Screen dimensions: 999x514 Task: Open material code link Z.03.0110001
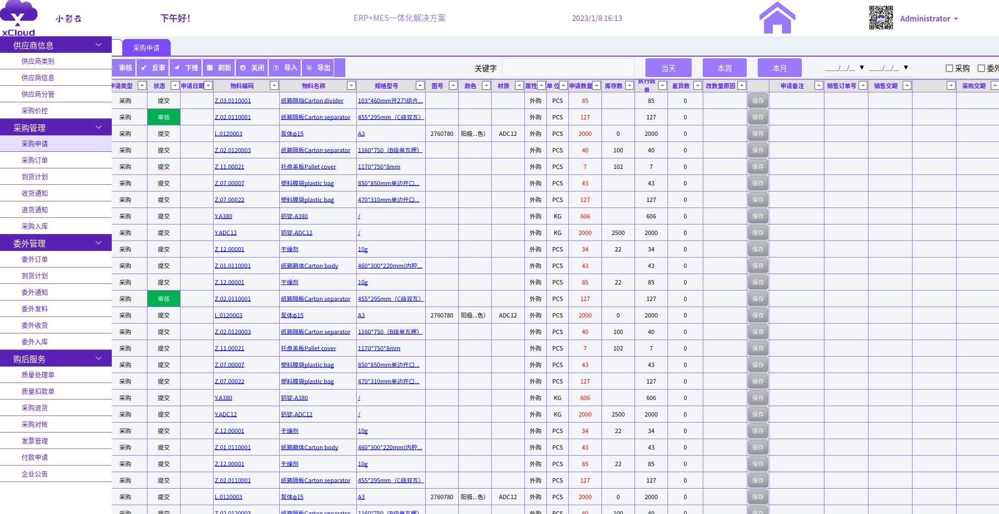233,101
